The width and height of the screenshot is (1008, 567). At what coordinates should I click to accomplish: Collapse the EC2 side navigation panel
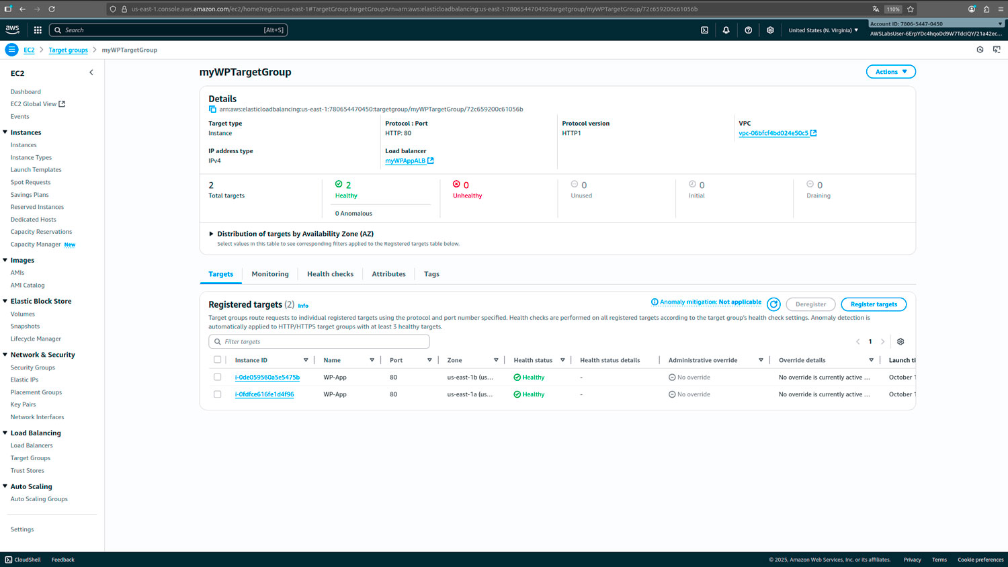click(x=91, y=73)
